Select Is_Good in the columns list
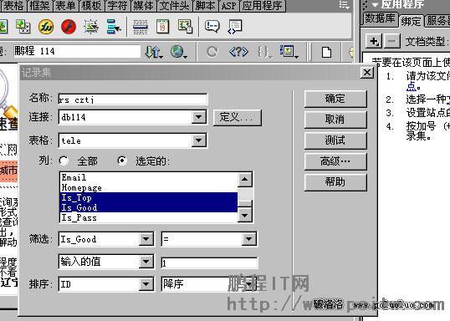Screen dimensions: 450x321 point(148,207)
